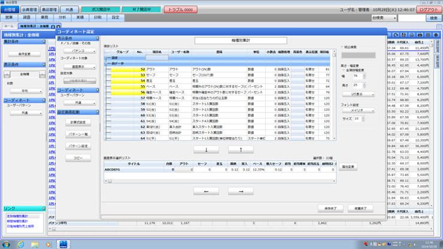Image resolution: width=443 pixels, height=249 pixels.
Task: Click the vertical scrollbar of the item list
Action: (x=334, y=95)
